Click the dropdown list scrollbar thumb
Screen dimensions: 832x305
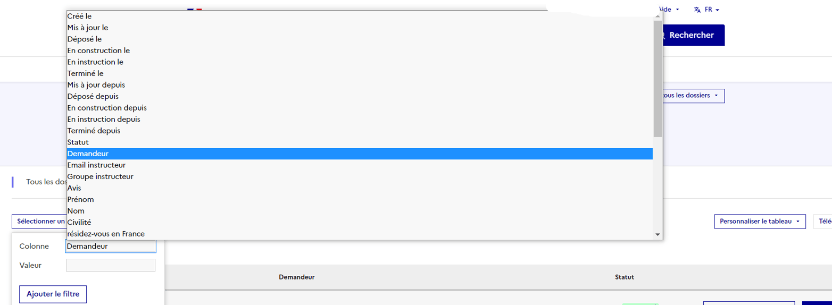[658, 79]
